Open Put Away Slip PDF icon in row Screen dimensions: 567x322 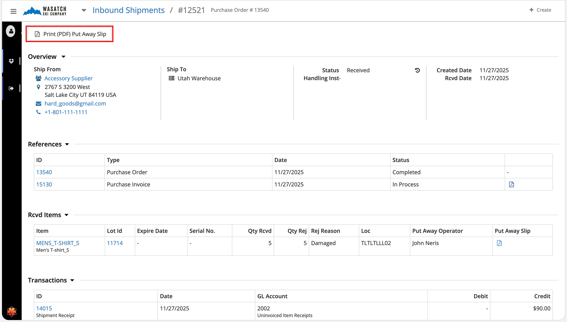click(499, 243)
